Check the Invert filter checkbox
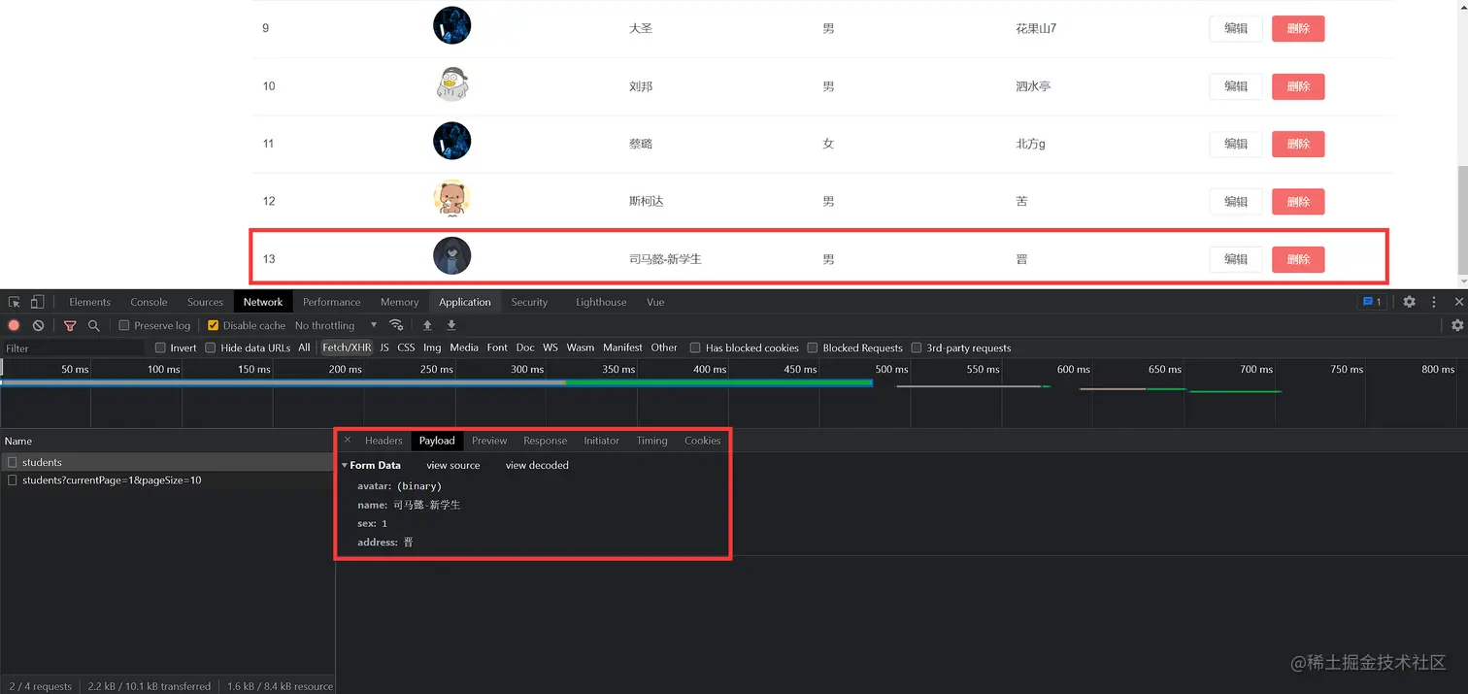The image size is (1468, 694). pos(161,347)
